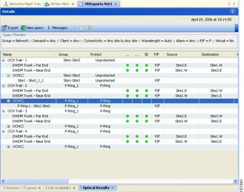This screenshot has height=192, width=244.
Task: Open the Messages info button
Action: point(57,28)
